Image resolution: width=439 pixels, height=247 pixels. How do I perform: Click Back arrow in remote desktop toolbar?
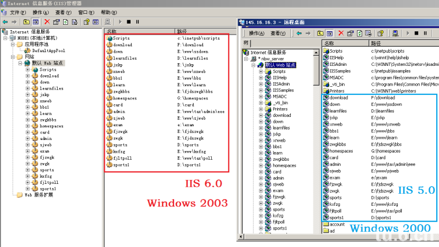[299, 33]
